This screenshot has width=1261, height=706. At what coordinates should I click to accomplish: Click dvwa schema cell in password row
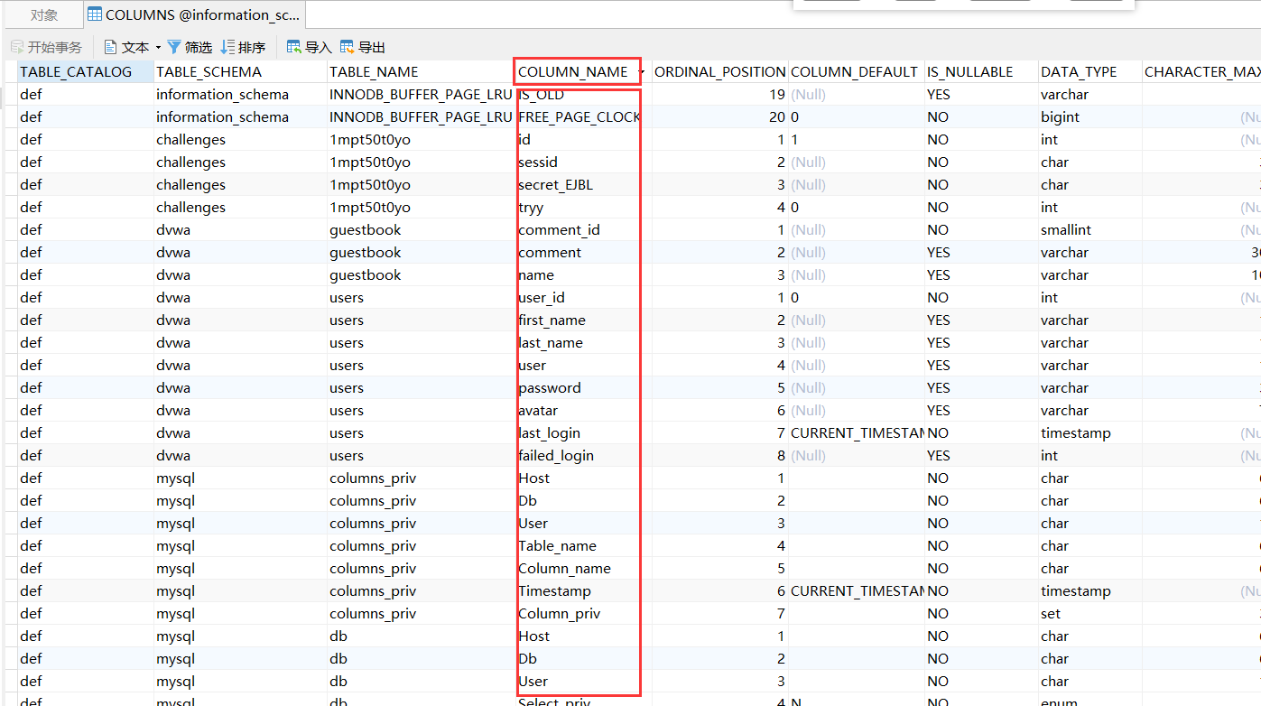239,388
